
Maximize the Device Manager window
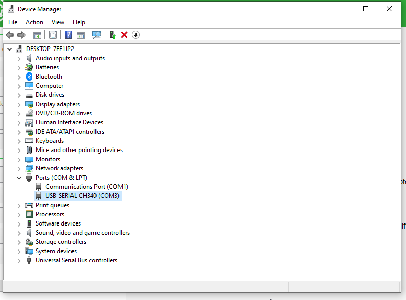point(366,9)
